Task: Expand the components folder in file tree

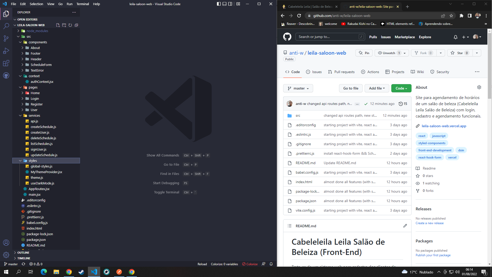Action: [37, 42]
